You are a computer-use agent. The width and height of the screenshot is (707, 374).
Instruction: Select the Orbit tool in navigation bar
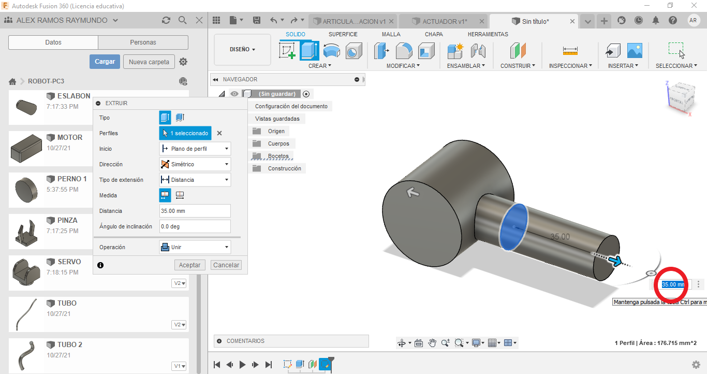[x=401, y=343]
